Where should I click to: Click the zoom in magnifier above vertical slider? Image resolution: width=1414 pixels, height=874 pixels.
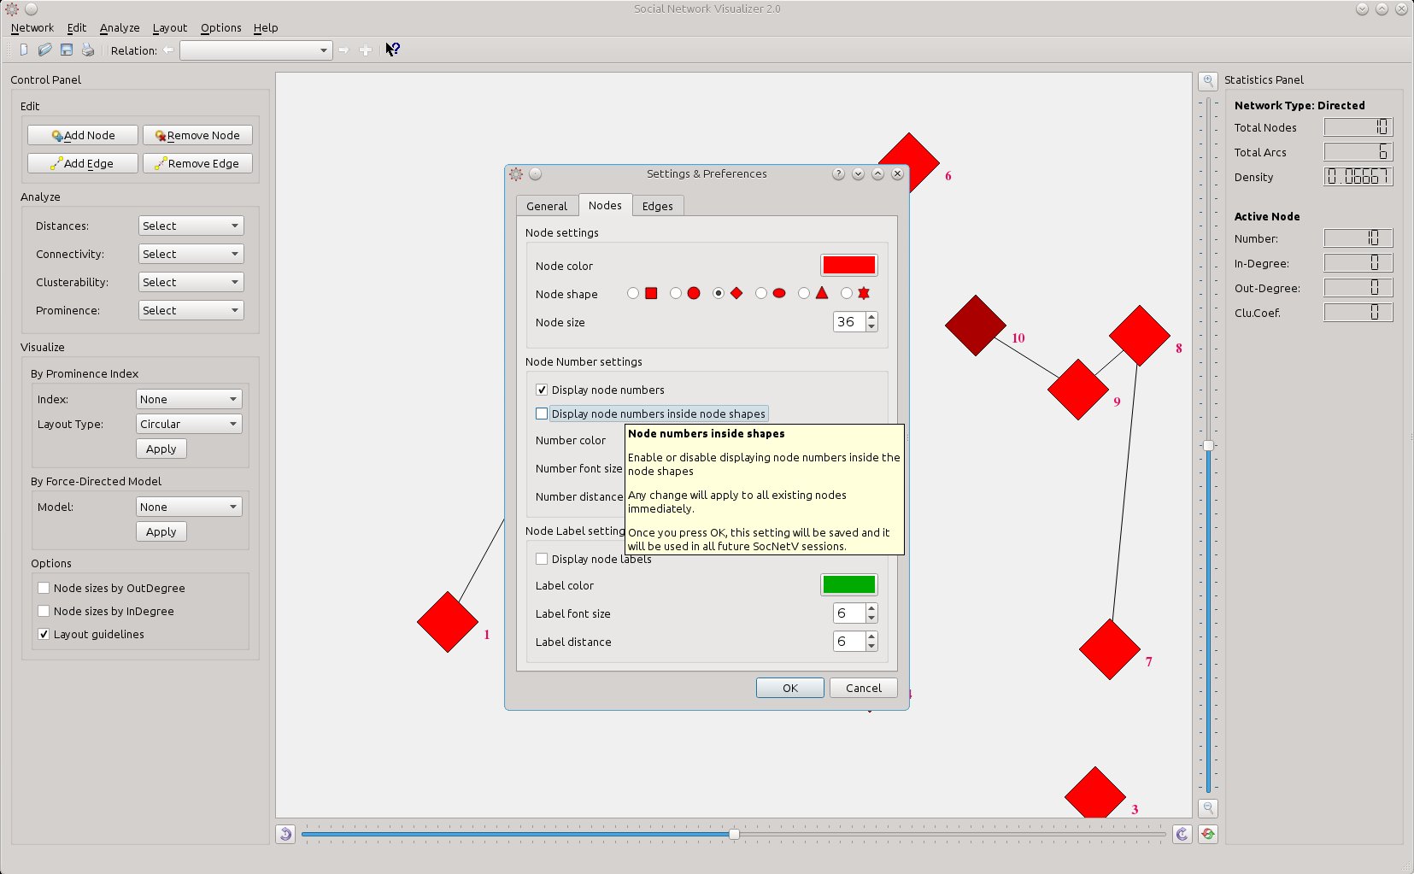pos(1208,81)
